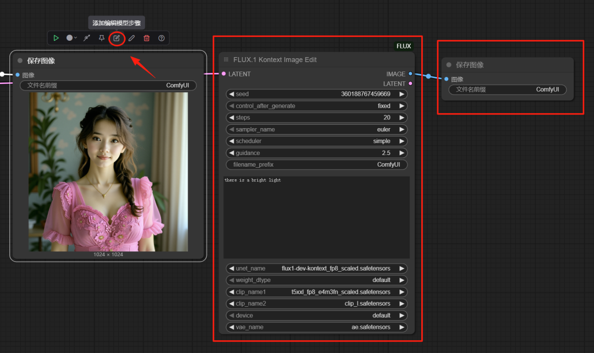Click the guidance value 2.5
Image resolution: width=594 pixels, height=353 pixels.
[x=386, y=153]
